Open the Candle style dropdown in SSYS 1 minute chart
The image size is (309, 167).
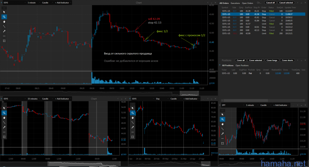(47, 3)
